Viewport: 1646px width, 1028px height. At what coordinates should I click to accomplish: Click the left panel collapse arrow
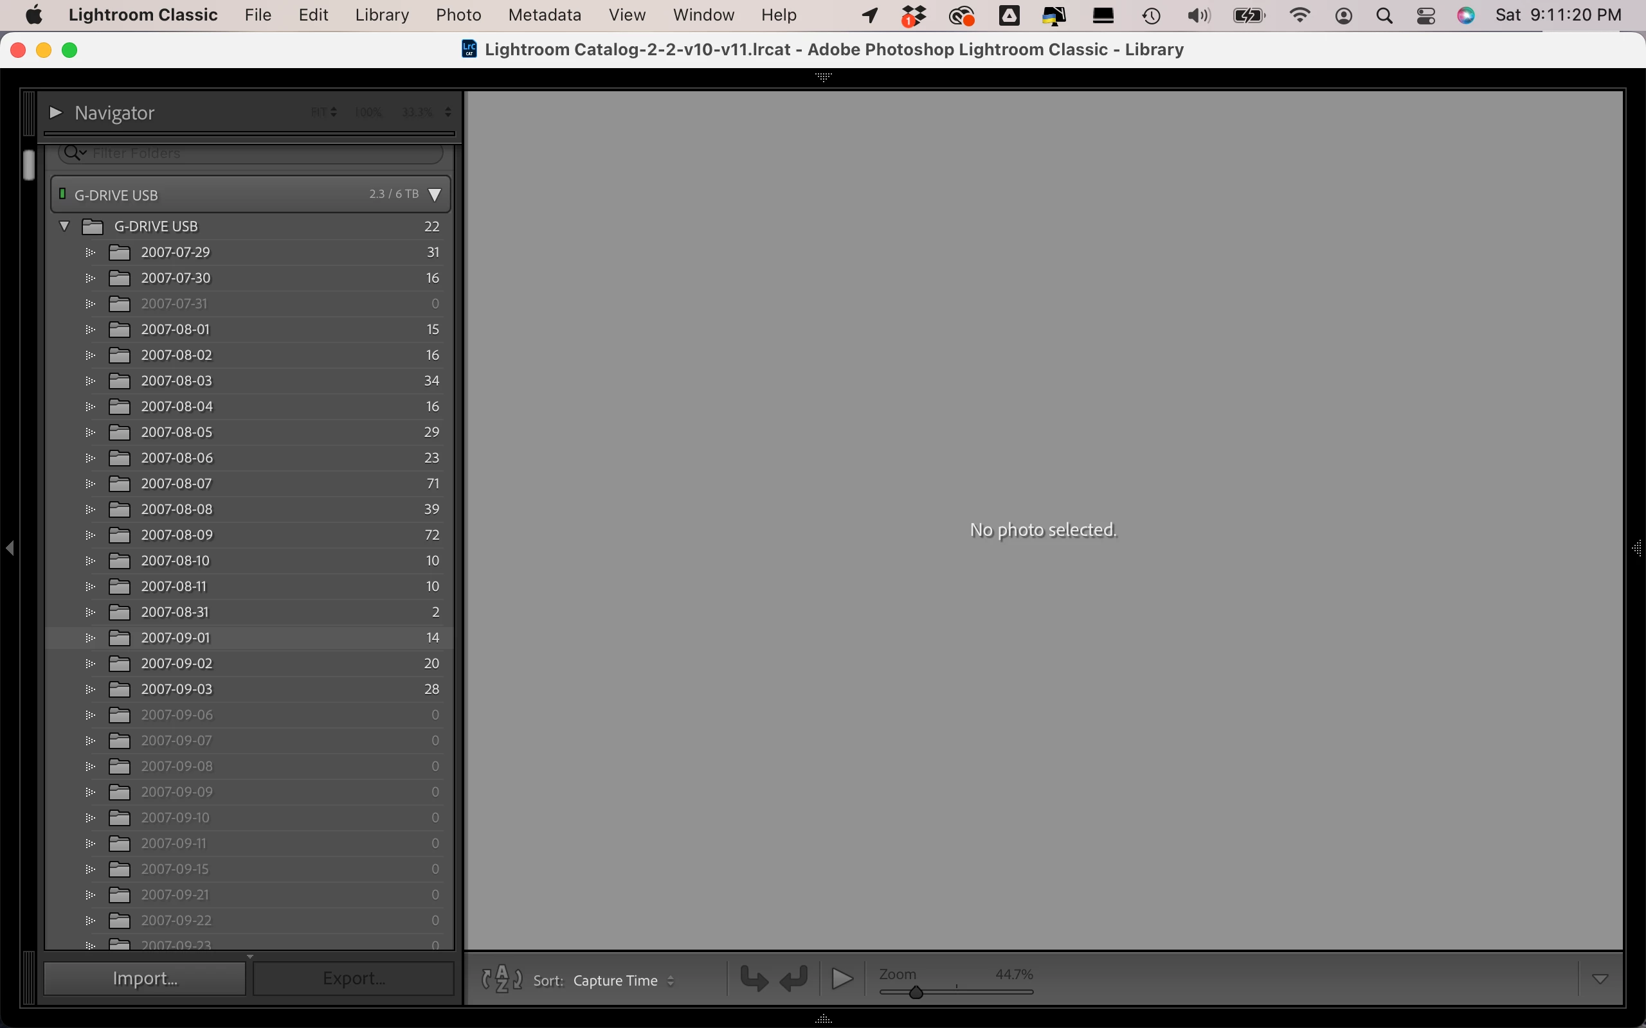[10, 548]
